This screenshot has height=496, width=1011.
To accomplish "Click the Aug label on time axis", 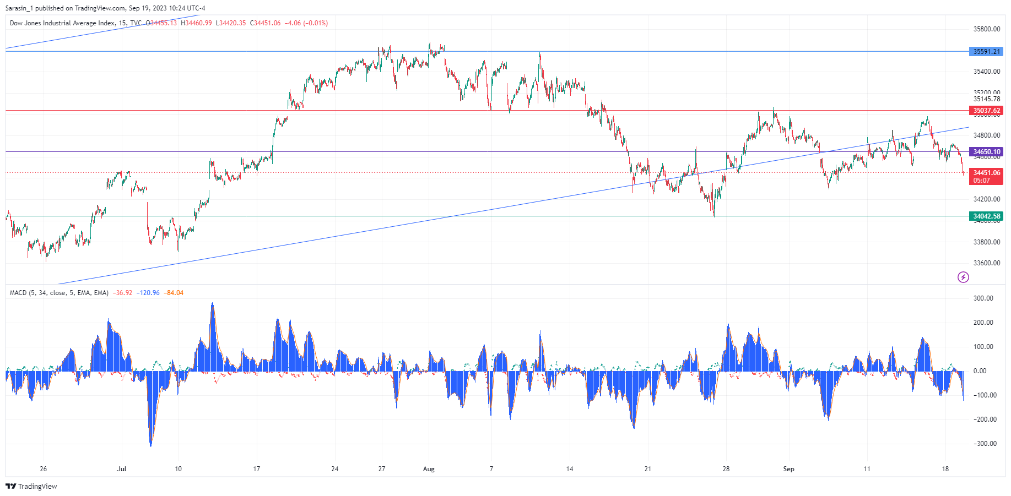I will tap(429, 469).
